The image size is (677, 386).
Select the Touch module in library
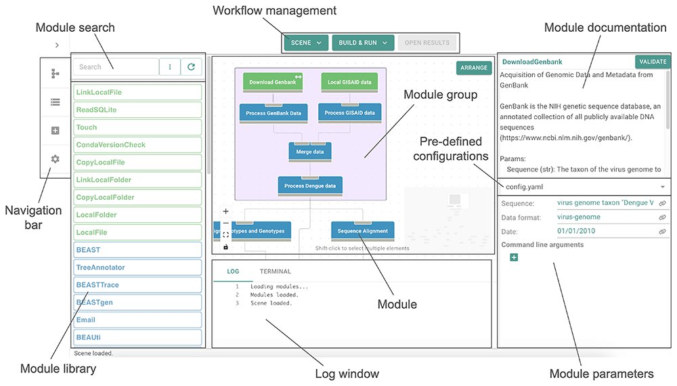click(137, 127)
